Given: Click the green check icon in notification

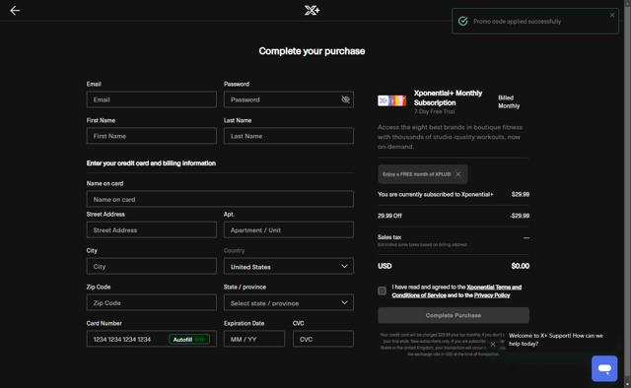Looking at the screenshot, I should (463, 21).
